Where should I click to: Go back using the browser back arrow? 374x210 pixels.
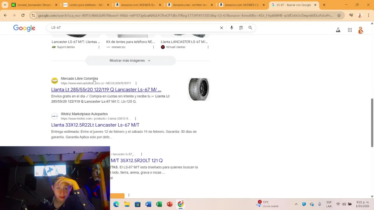5,15
